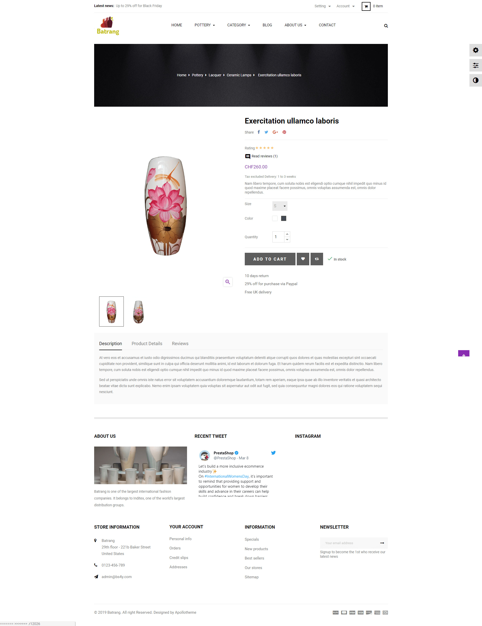Click the compare product icon
This screenshot has width=482, height=626.
[317, 259]
